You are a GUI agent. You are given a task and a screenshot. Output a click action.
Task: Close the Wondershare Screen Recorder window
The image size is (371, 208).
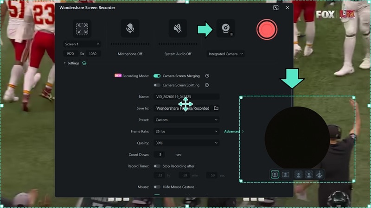pyautogui.click(x=287, y=7)
